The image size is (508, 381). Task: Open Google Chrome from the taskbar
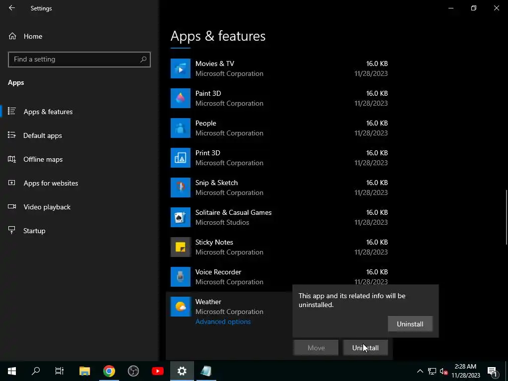[x=109, y=371]
